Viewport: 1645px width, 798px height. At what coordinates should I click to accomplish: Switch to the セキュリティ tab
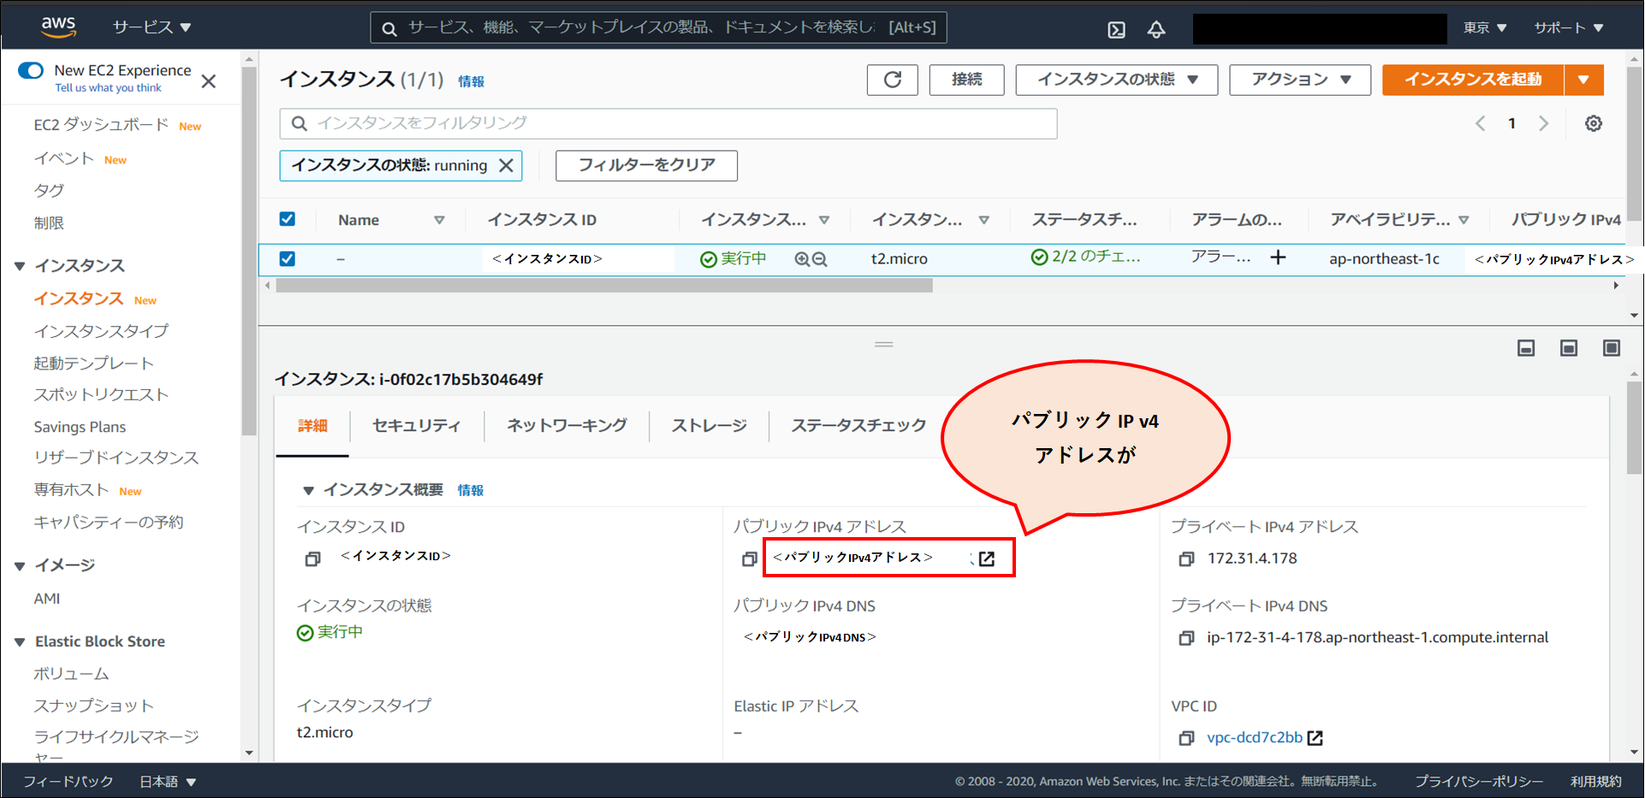[417, 425]
